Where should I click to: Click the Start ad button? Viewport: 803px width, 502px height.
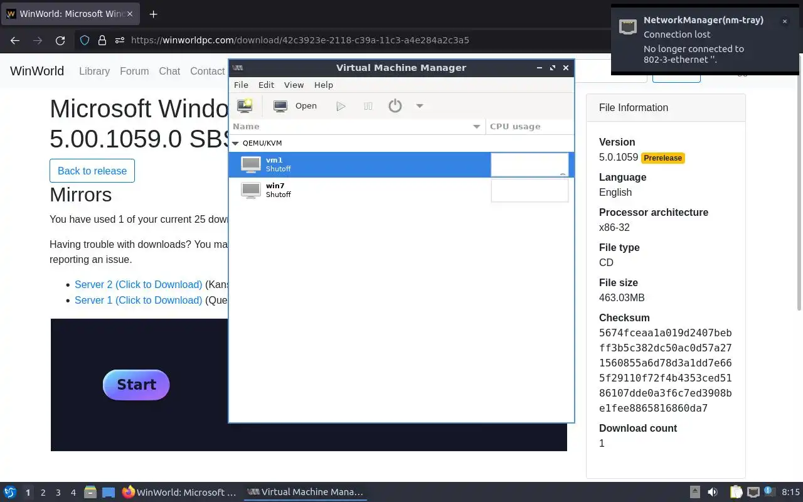coord(136,385)
